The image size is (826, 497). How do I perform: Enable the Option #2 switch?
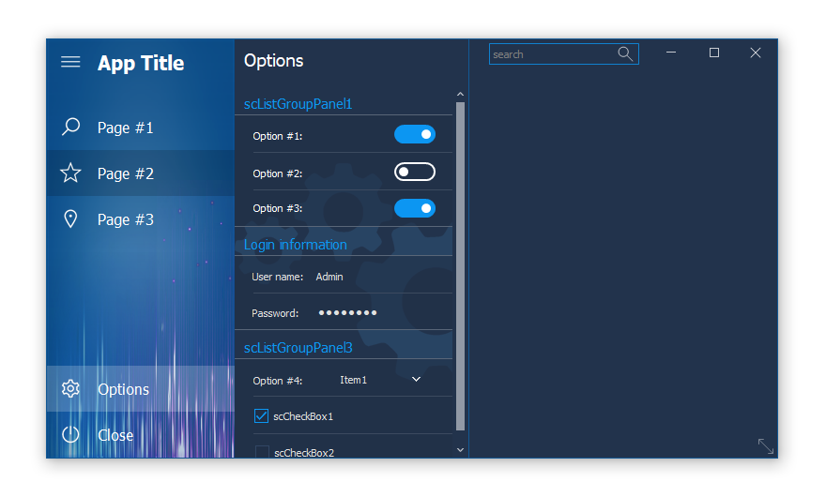click(415, 172)
